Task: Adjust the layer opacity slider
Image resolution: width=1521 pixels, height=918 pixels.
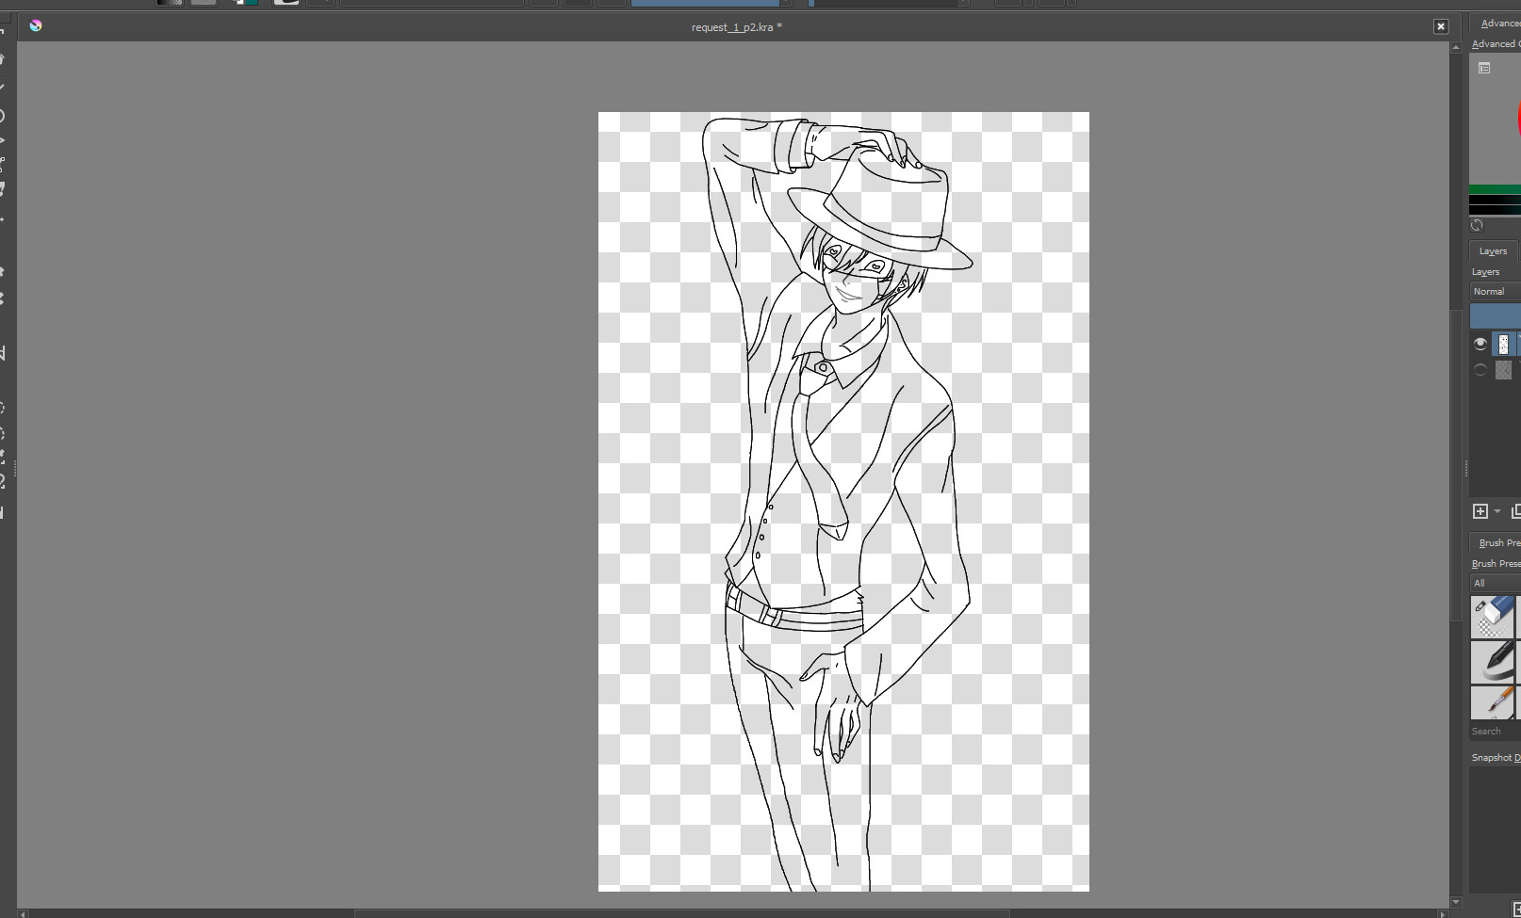Action: [1494, 314]
